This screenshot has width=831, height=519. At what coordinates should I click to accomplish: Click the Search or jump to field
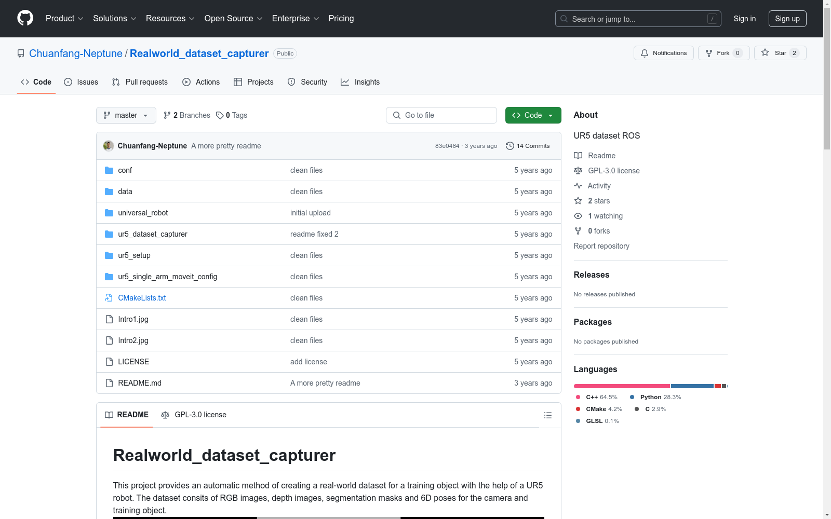coord(638,19)
